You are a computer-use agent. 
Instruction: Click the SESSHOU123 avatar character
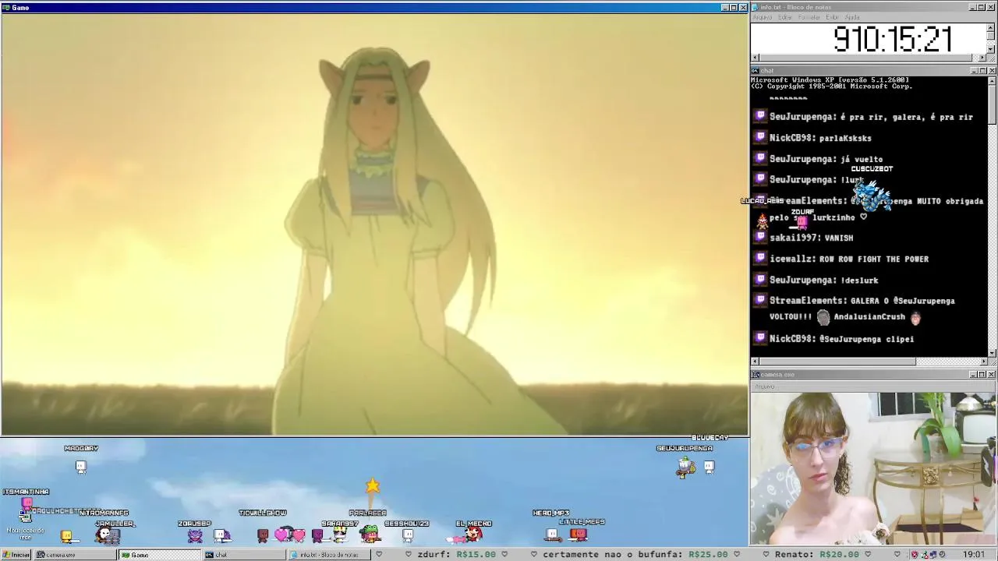(408, 535)
